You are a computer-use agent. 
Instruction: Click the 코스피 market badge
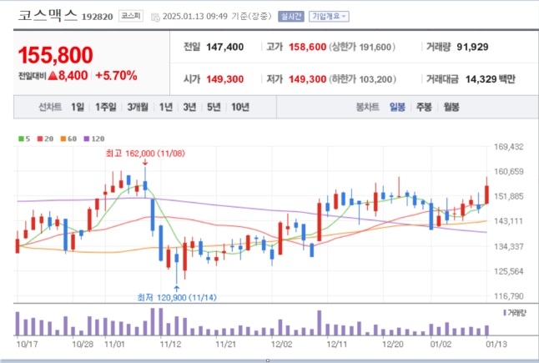130,16
